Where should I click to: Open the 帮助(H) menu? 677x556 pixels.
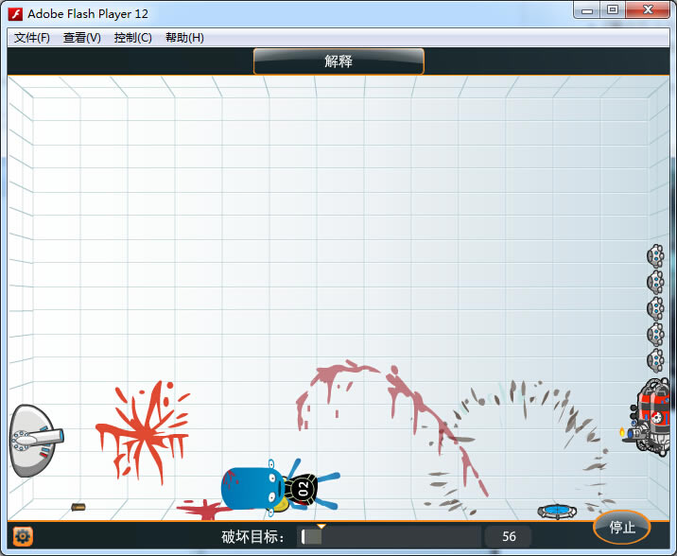click(184, 38)
